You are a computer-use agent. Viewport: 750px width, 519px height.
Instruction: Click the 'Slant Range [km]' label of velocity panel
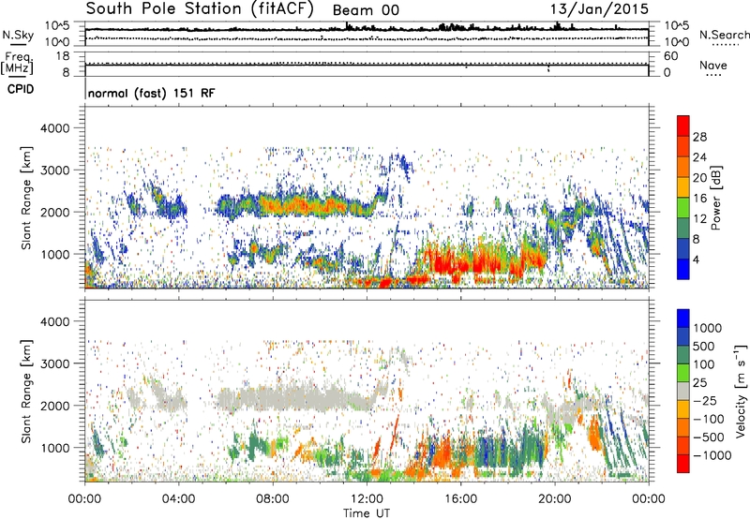[27, 391]
